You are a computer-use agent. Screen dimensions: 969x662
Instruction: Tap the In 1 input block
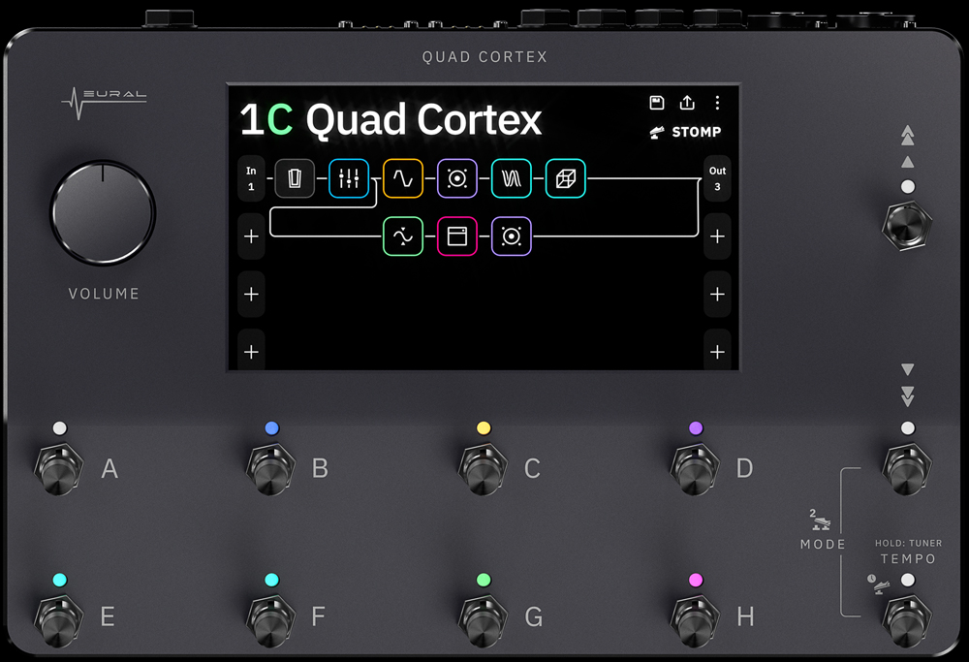pyautogui.click(x=251, y=178)
